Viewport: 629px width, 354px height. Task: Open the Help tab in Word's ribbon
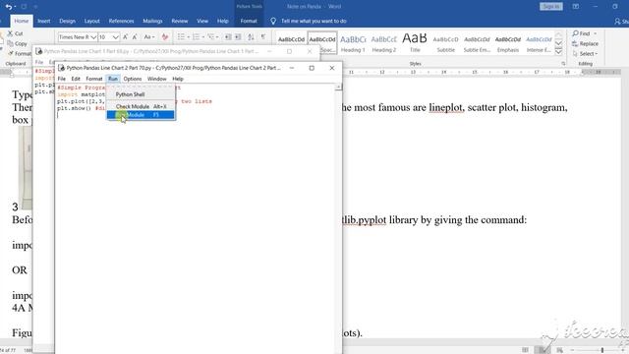point(223,21)
